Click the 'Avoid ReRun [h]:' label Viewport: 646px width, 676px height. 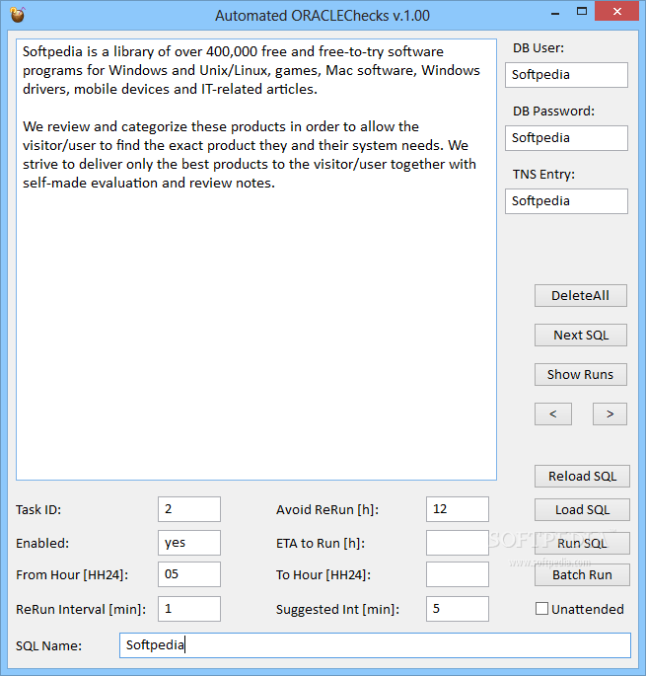point(327,510)
